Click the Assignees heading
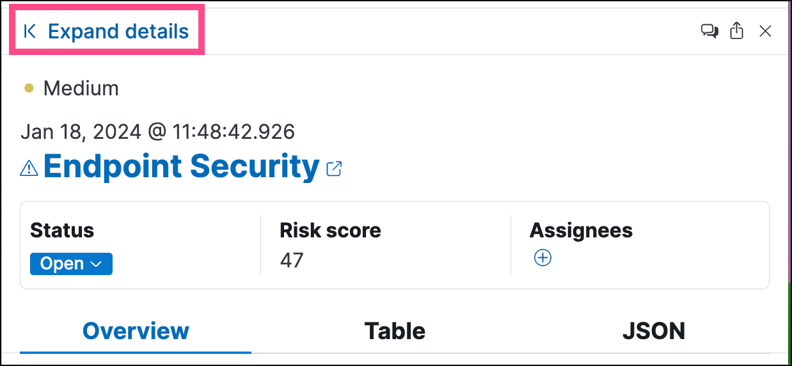792x366 pixels. point(581,230)
